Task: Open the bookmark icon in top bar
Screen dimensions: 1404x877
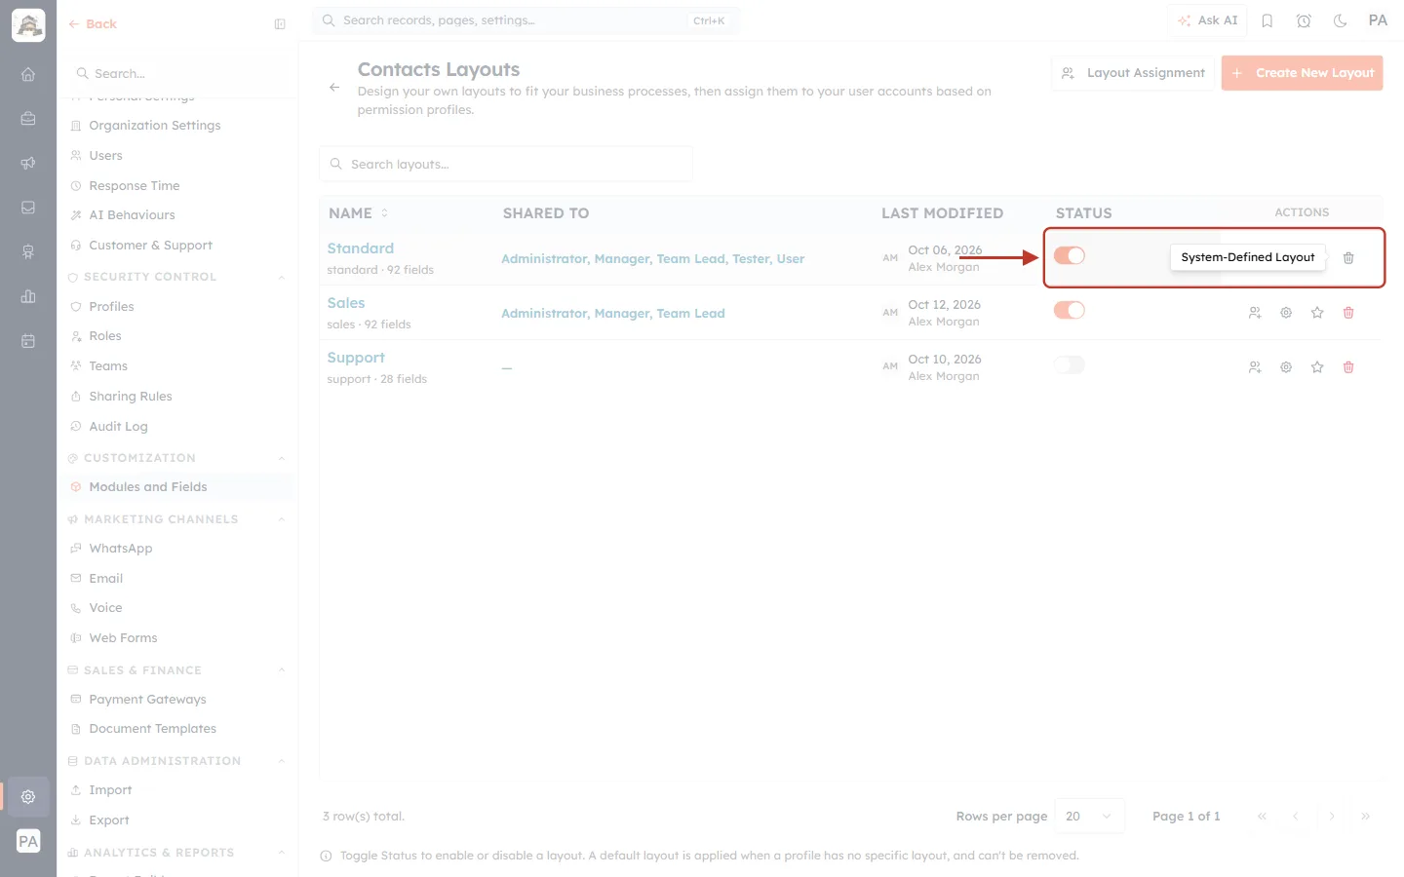Action: click(1267, 20)
